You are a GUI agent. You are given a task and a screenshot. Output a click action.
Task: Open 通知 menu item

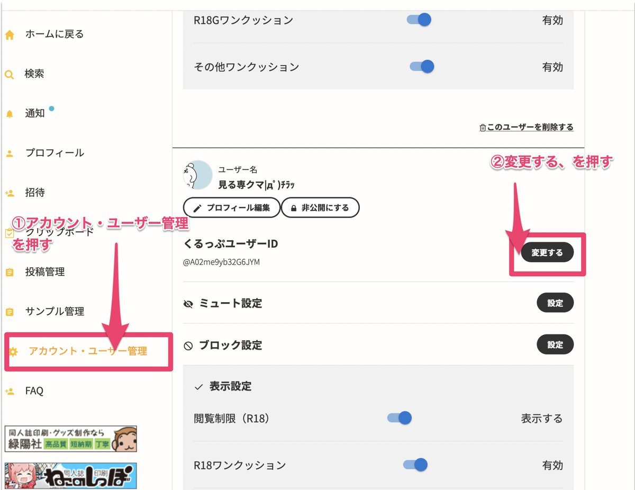pos(34,113)
